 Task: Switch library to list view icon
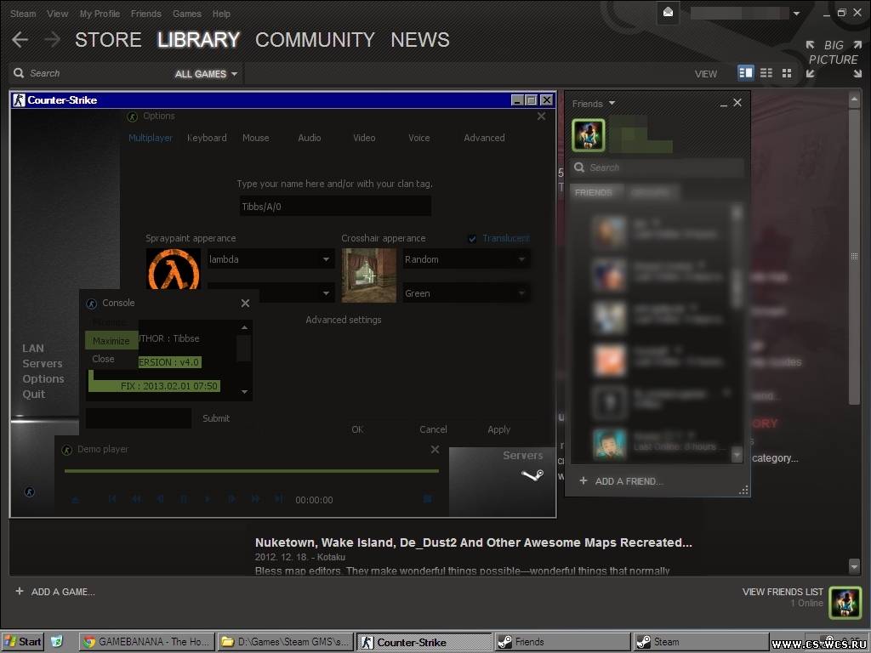[x=766, y=73]
